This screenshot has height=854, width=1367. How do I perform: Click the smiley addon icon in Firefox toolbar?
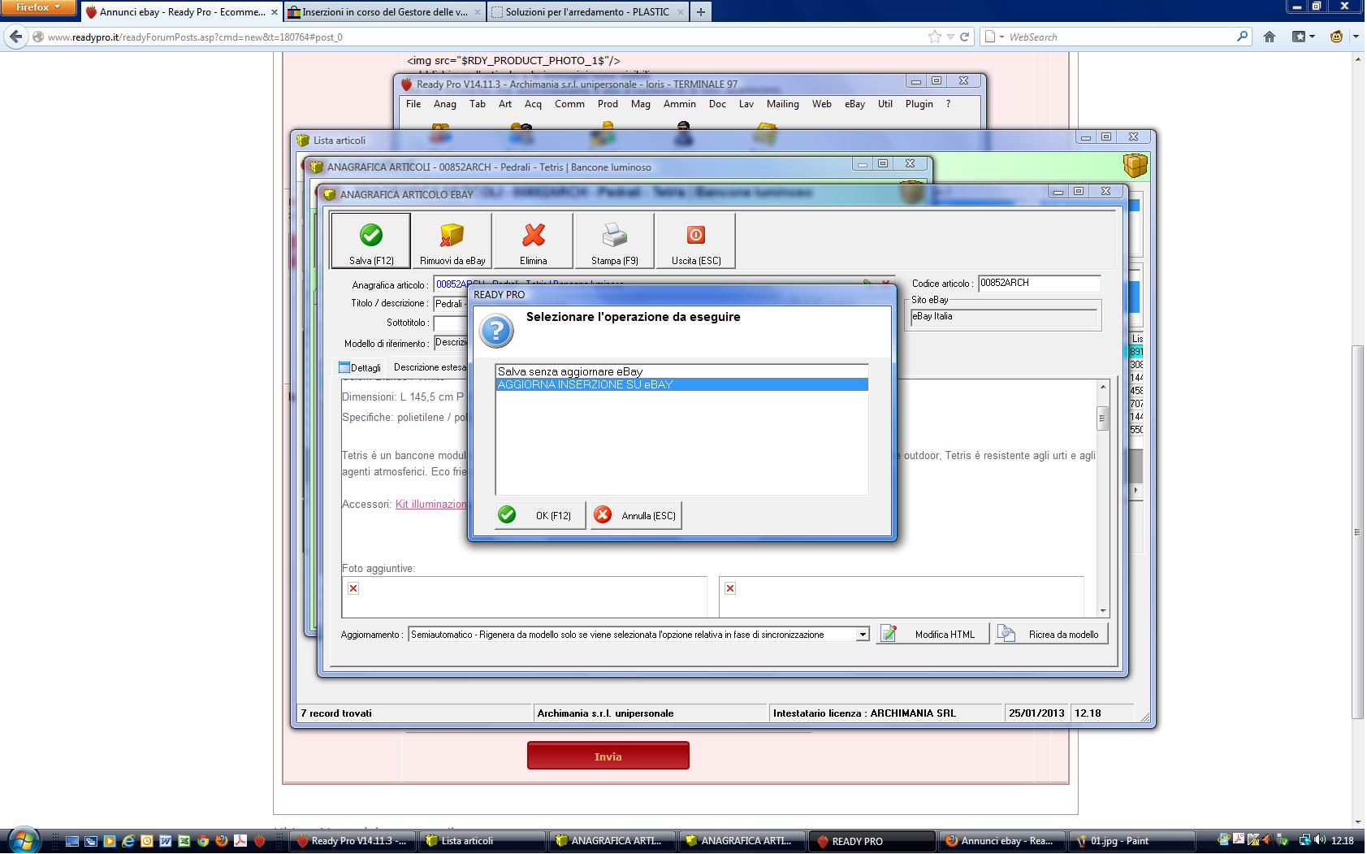tap(1336, 37)
